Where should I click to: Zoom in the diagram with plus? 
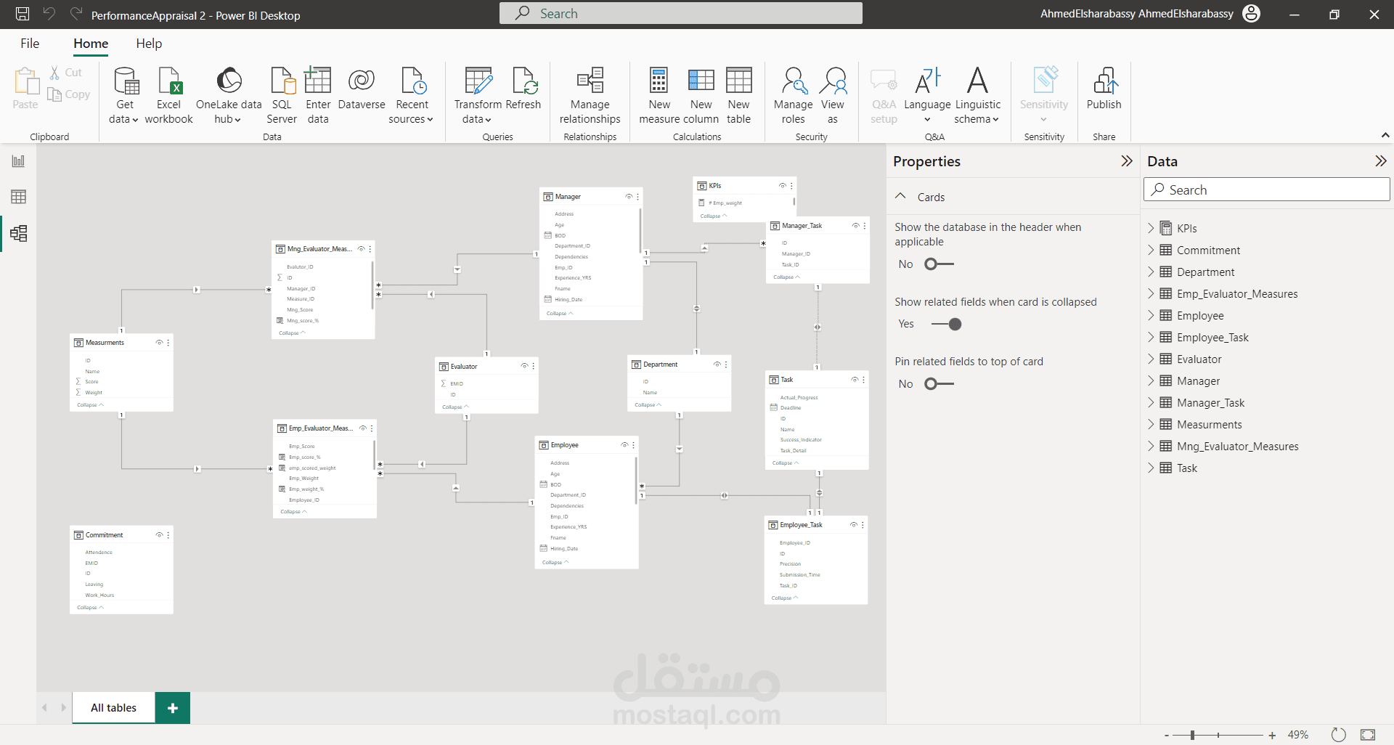click(1272, 736)
